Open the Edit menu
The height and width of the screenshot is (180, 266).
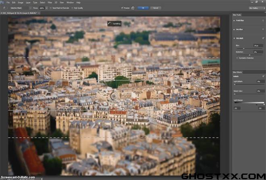[x=14, y=2]
